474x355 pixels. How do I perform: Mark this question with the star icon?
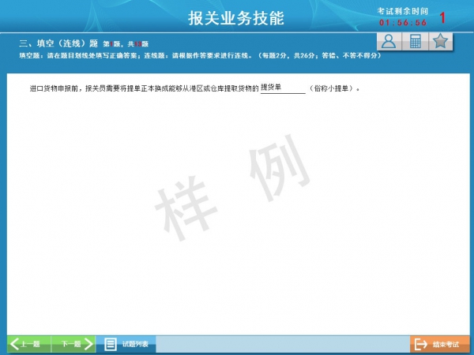point(441,42)
